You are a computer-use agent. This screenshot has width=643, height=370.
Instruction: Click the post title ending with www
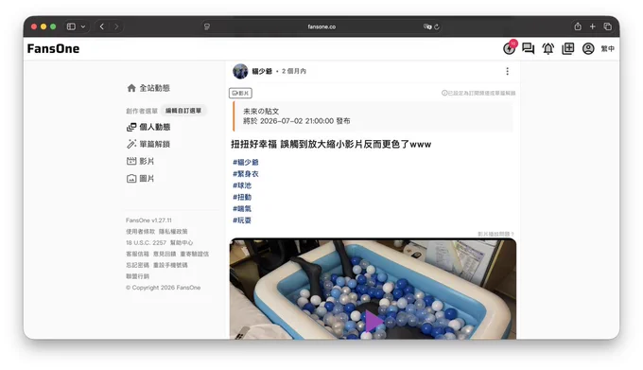click(x=331, y=145)
